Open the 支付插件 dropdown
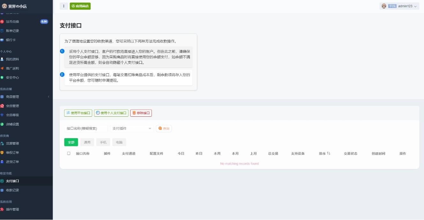 132,128
